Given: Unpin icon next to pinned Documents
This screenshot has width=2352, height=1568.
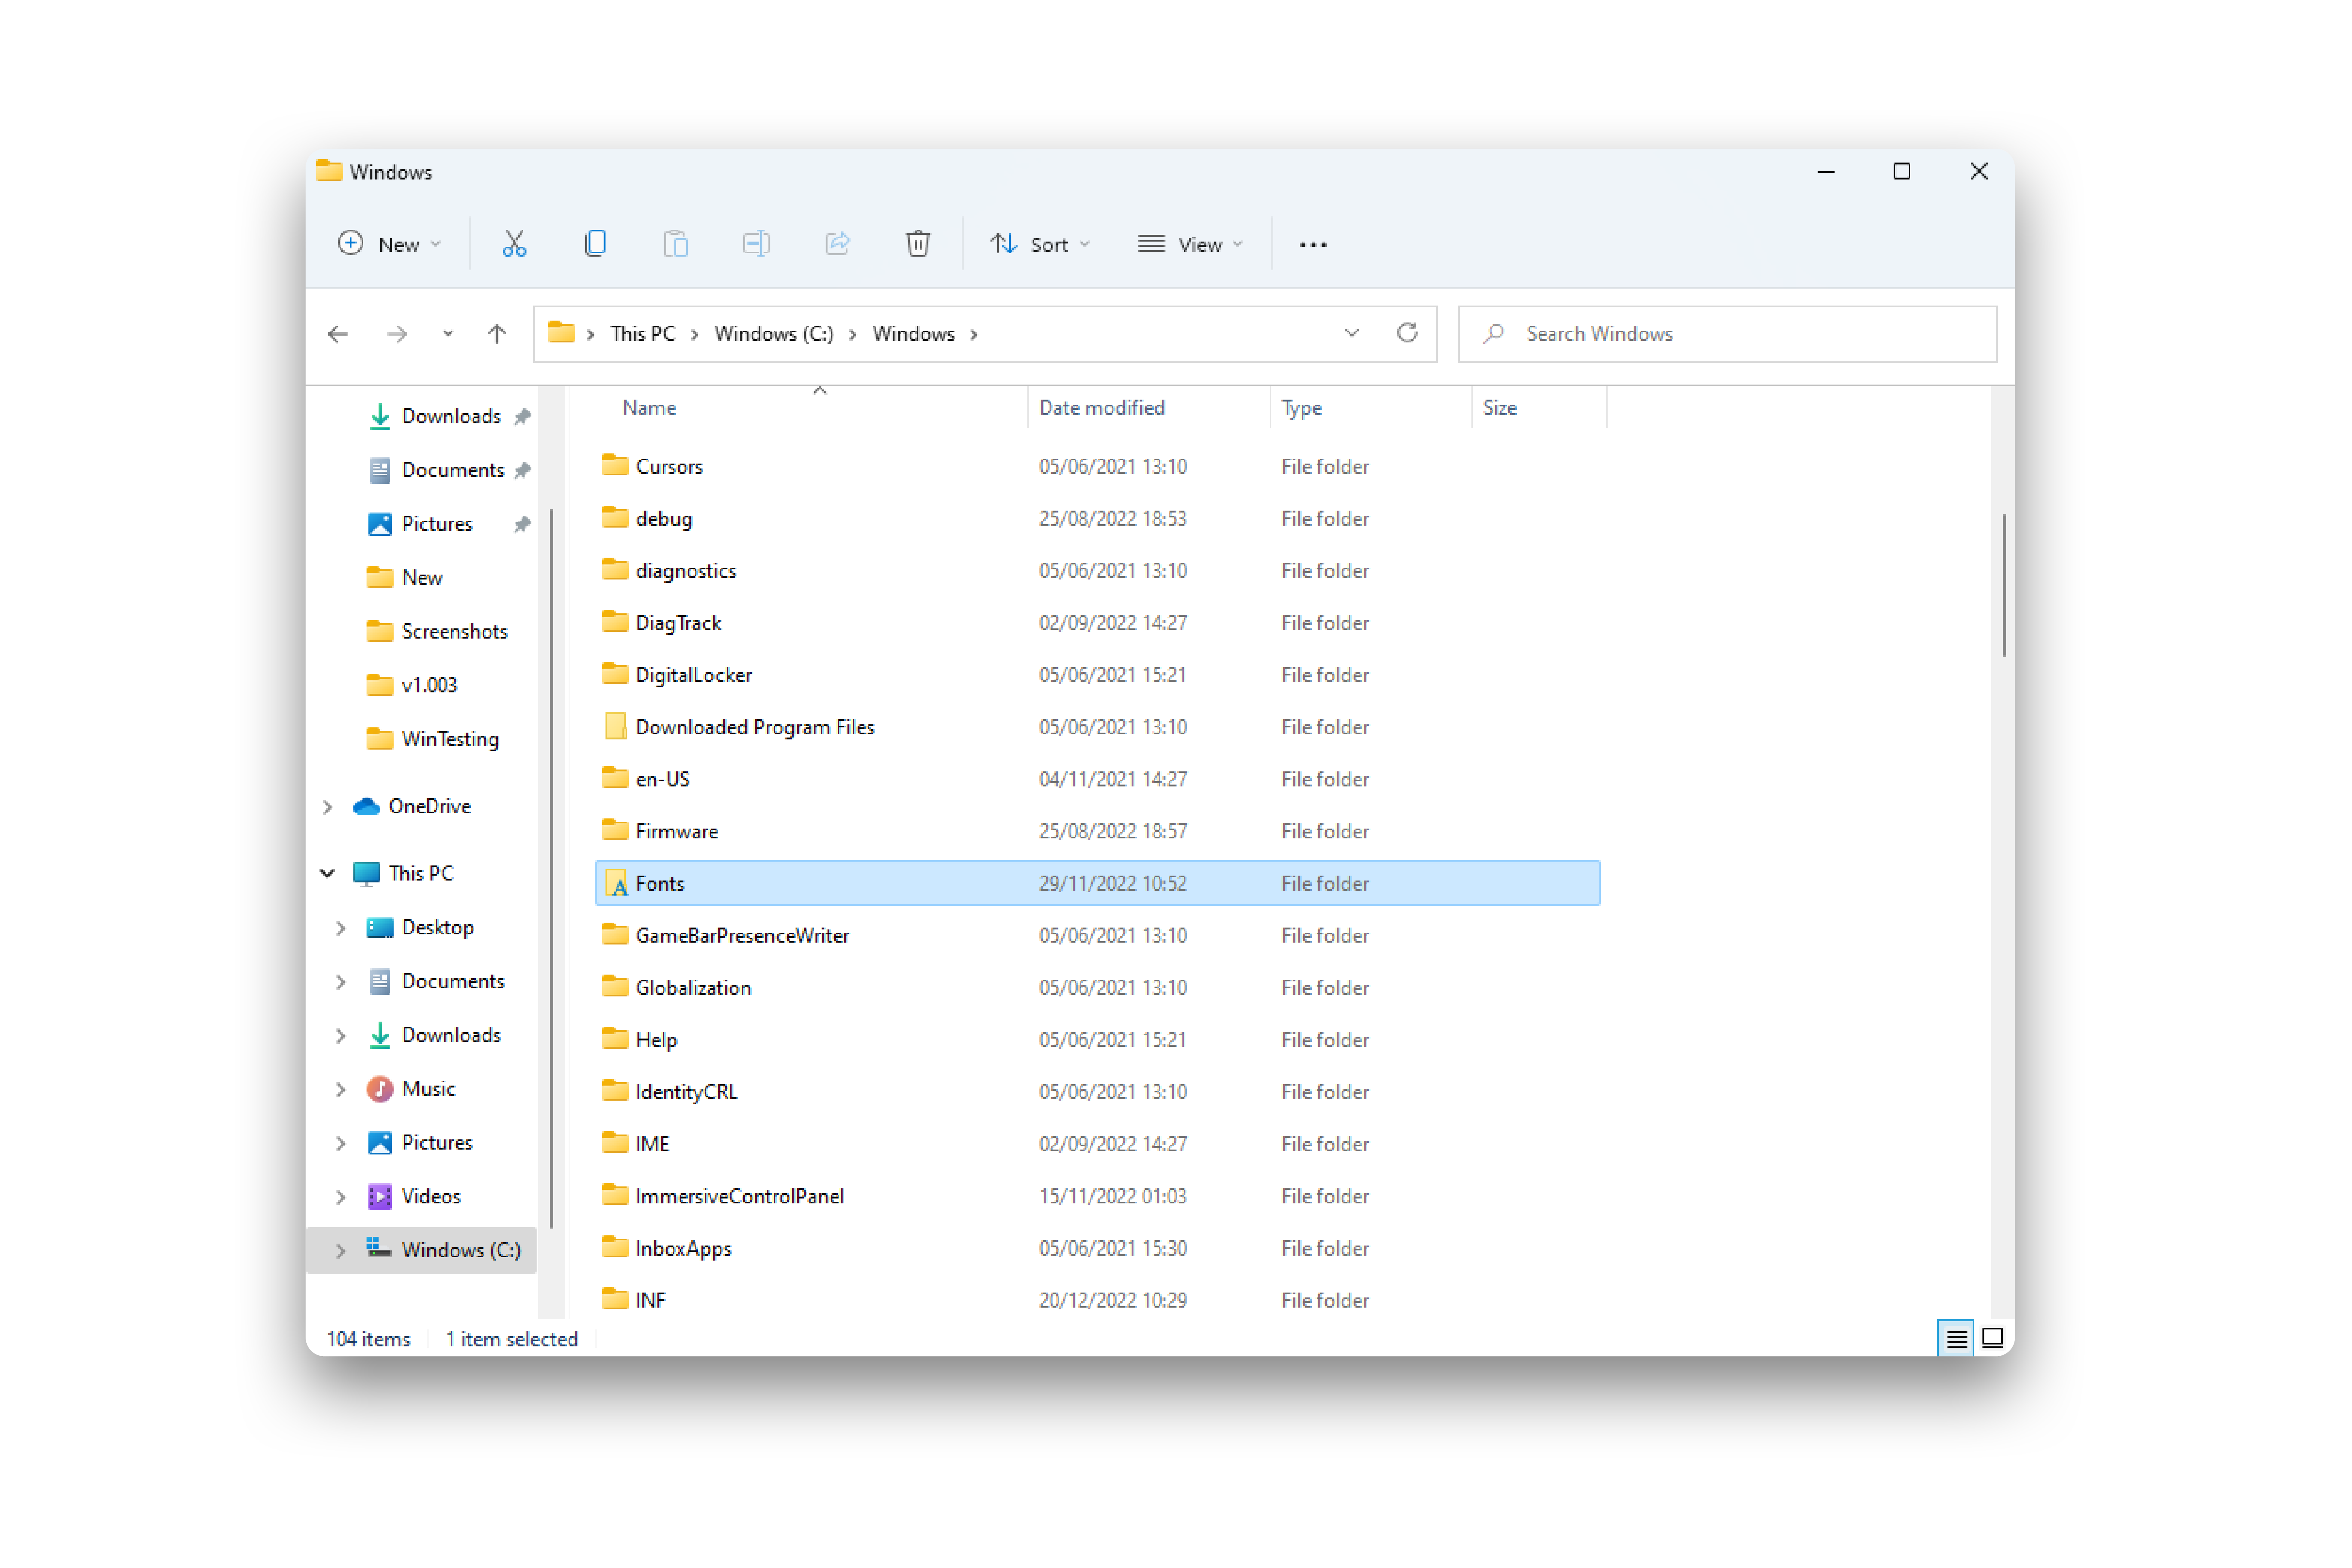Looking at the screenshot, I should 522,470.
